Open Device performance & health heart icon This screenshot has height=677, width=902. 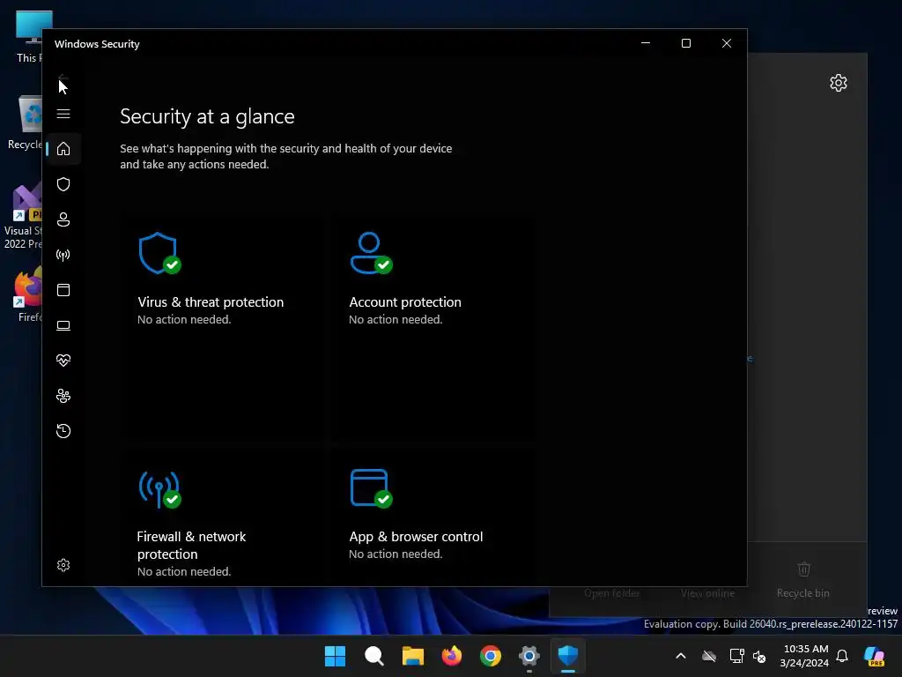tap(63, 361)
